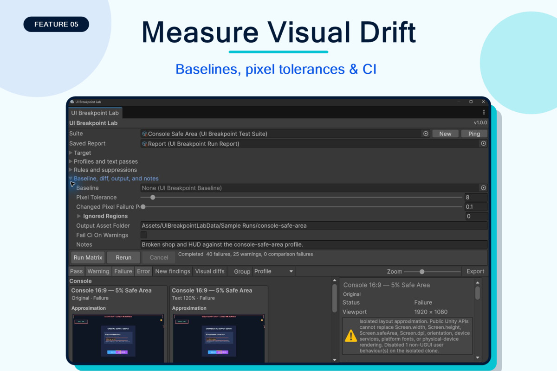Click the v1.0.0 version label
The height and width of the screenshot is (371, 557).
pyautogui.click(x=480, y=123)
